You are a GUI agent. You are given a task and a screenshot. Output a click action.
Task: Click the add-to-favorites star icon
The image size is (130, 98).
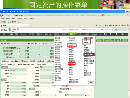click(8, 22)
